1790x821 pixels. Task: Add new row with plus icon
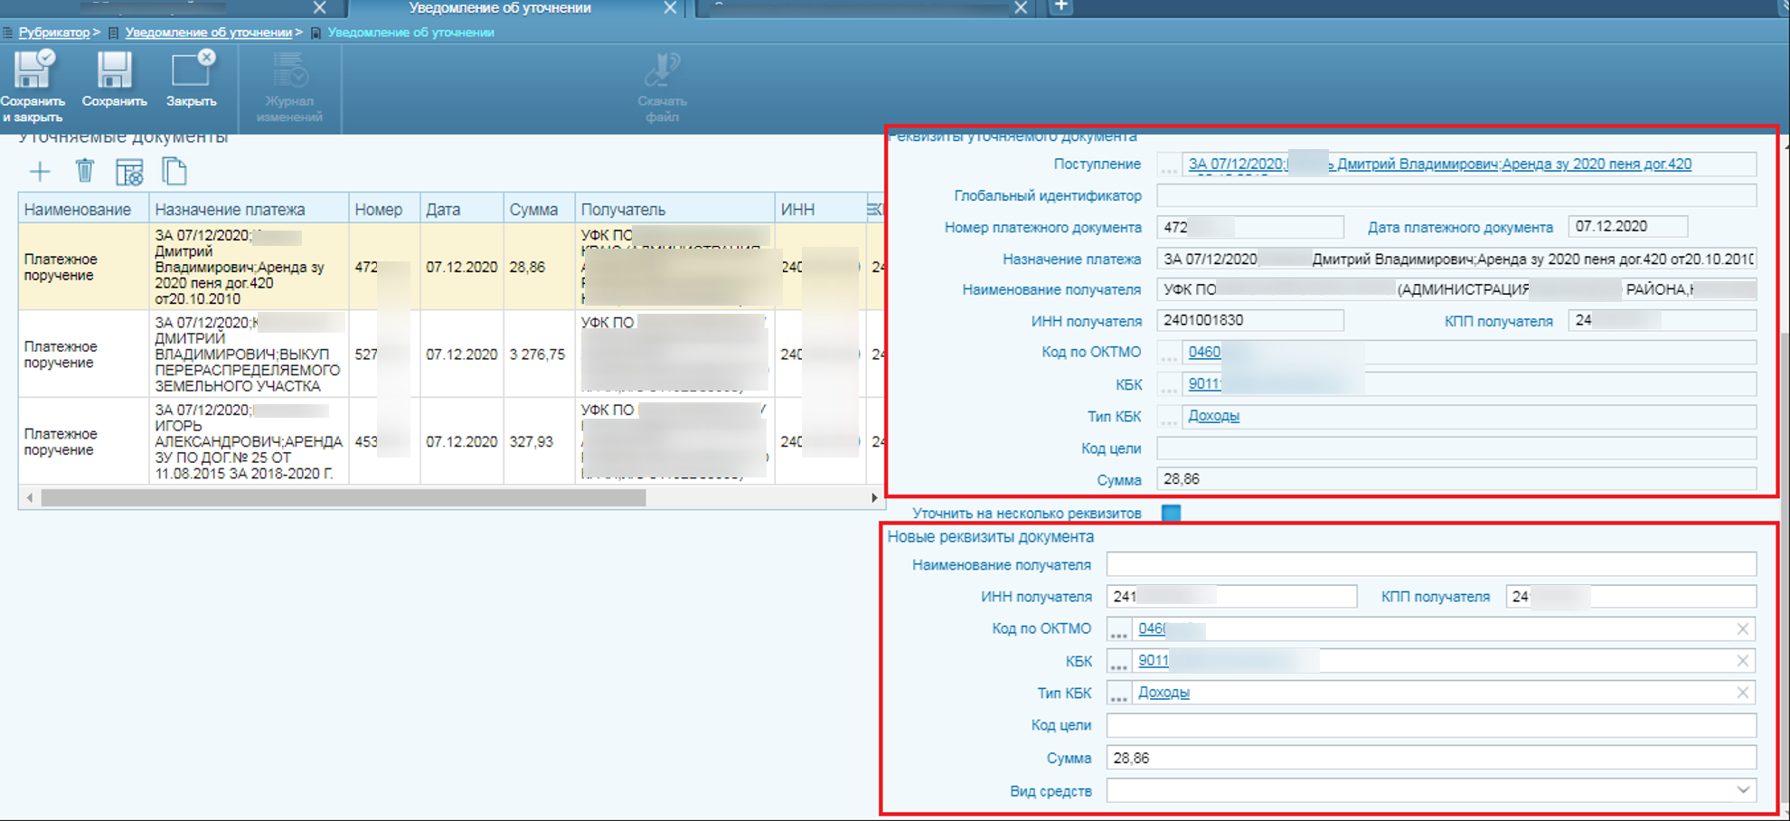click(40, 172)
